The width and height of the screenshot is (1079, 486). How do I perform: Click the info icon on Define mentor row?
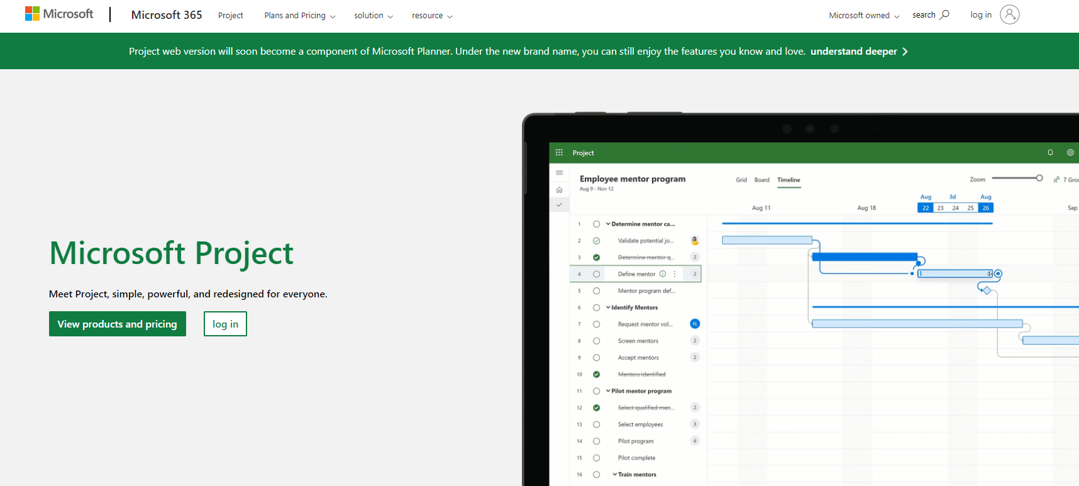tap(663, 273)
